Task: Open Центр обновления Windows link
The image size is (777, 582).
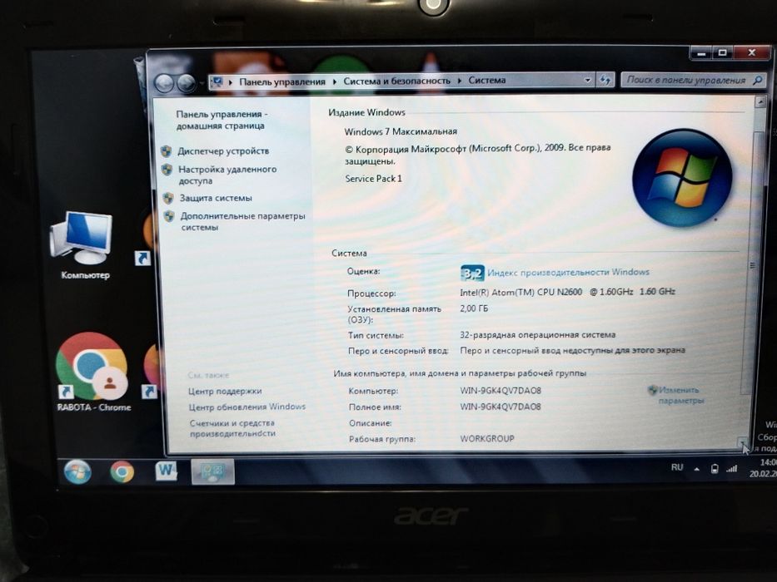Action: [x=247, y=407]
